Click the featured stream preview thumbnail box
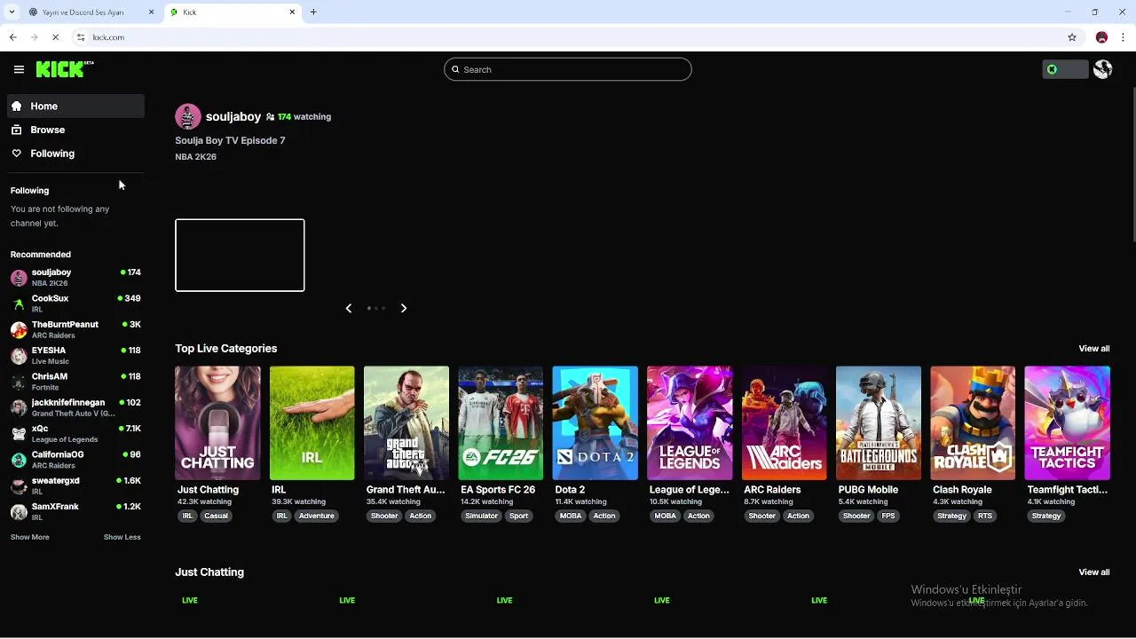The image size is (1136, 639). point(240,256)
